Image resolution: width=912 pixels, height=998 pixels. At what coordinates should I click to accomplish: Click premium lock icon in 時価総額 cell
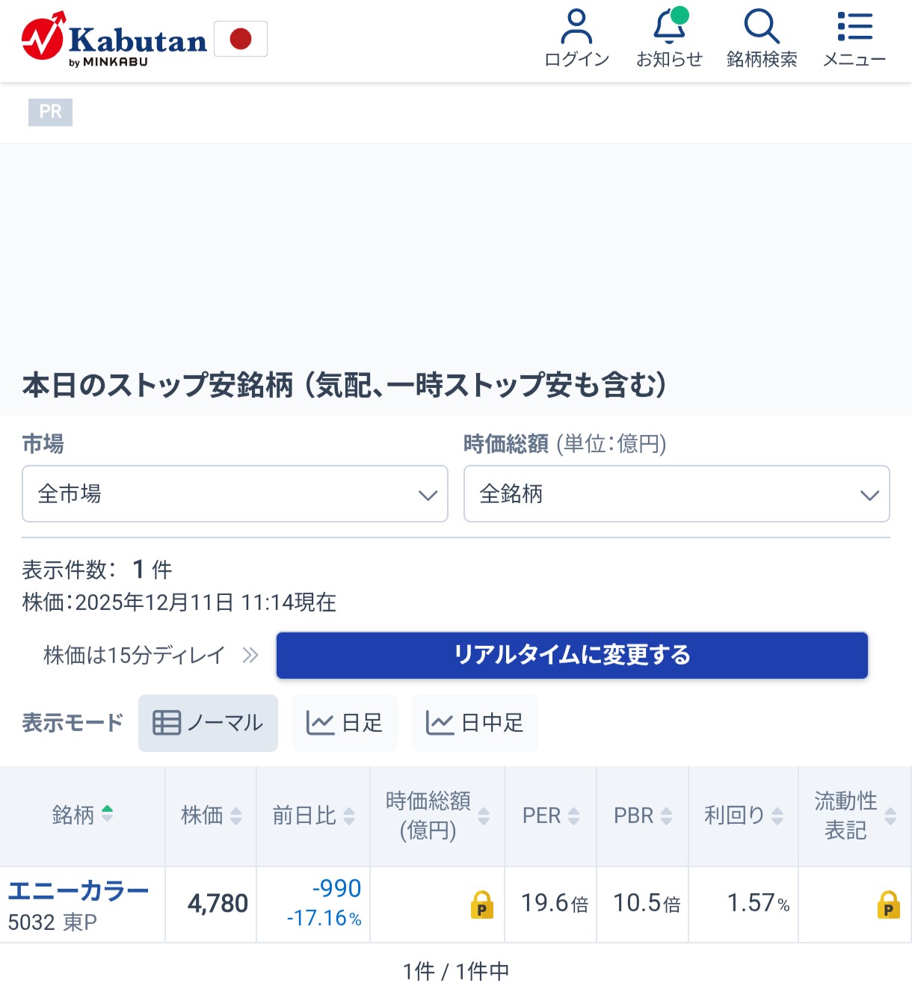(482, 905)
